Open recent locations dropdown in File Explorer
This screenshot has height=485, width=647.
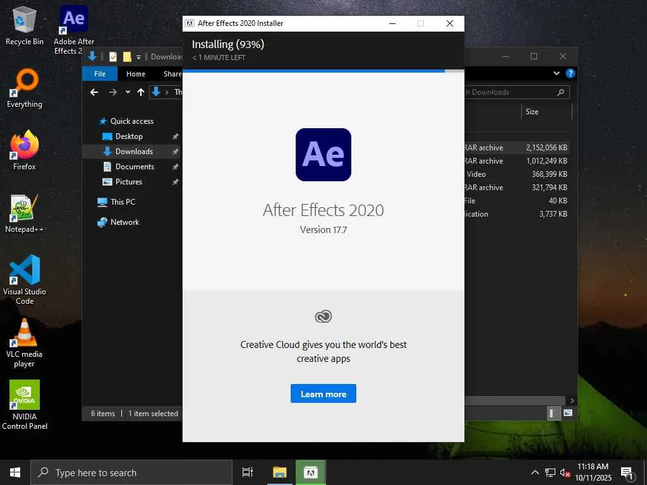pyautogui.click(x=128, y=92)
